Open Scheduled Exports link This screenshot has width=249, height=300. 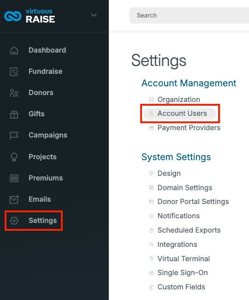point(189,230)
